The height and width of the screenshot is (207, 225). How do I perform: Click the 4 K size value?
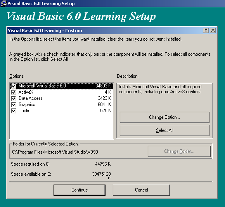(x=108, y=92)
